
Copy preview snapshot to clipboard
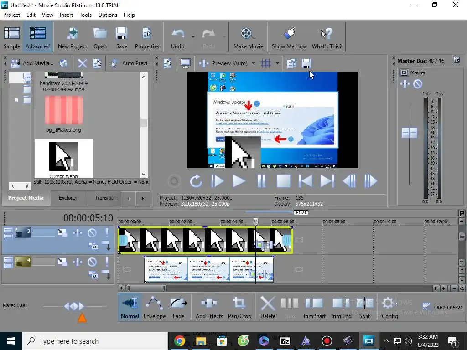291,63
